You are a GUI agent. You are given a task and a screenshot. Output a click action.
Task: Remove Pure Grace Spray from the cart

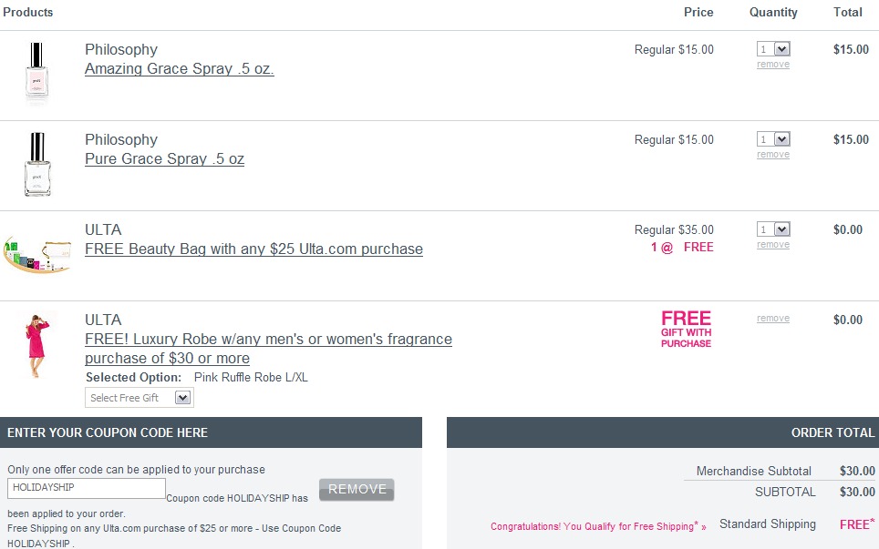click(x=773, y=155)
